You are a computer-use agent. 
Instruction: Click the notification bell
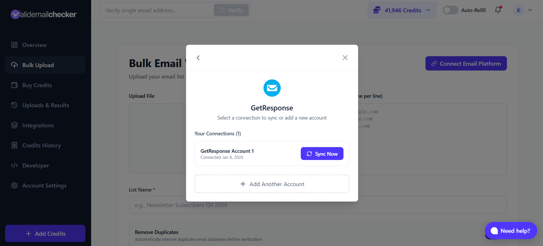coord(498,10)
